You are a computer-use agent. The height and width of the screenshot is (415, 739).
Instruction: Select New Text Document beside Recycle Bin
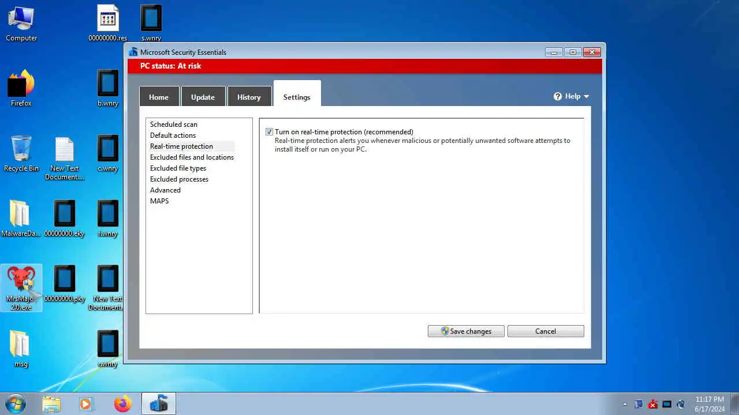65,159
